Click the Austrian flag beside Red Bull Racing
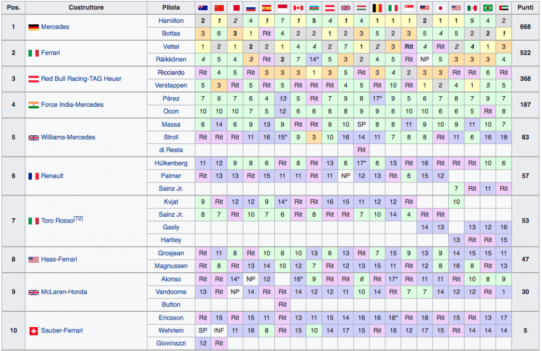The image size is (542, 351). (x=33, y=79)
